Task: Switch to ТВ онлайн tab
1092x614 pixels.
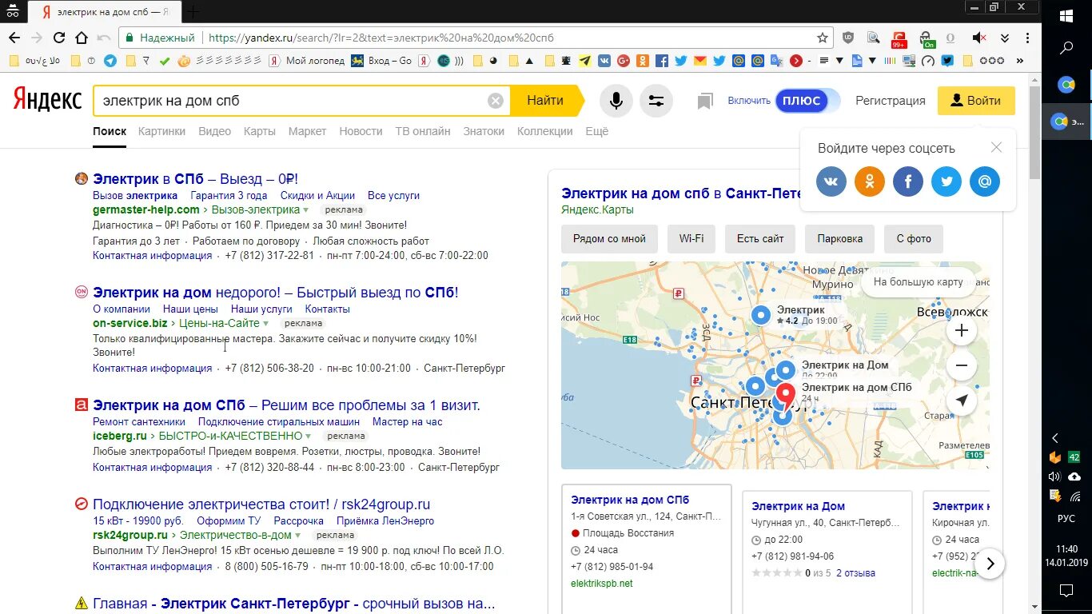Action: coord(423,131)
